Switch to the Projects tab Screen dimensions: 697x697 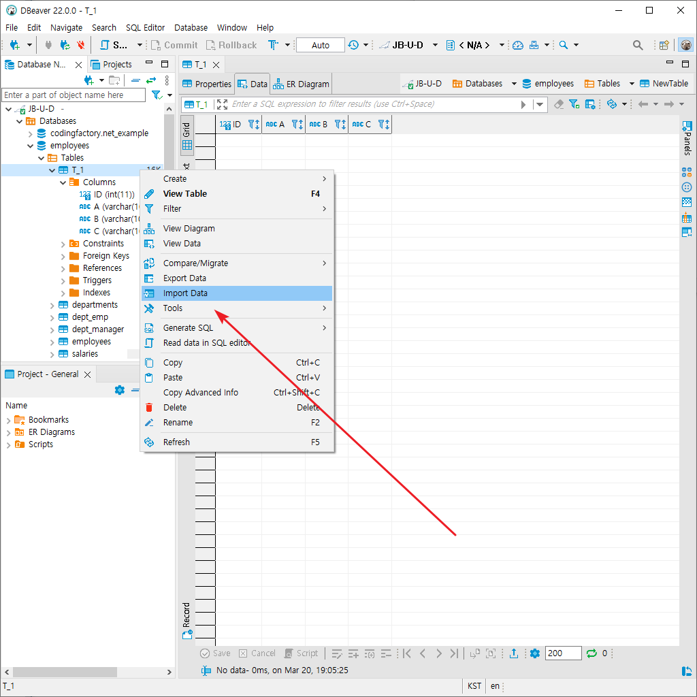tap(112, 65)
